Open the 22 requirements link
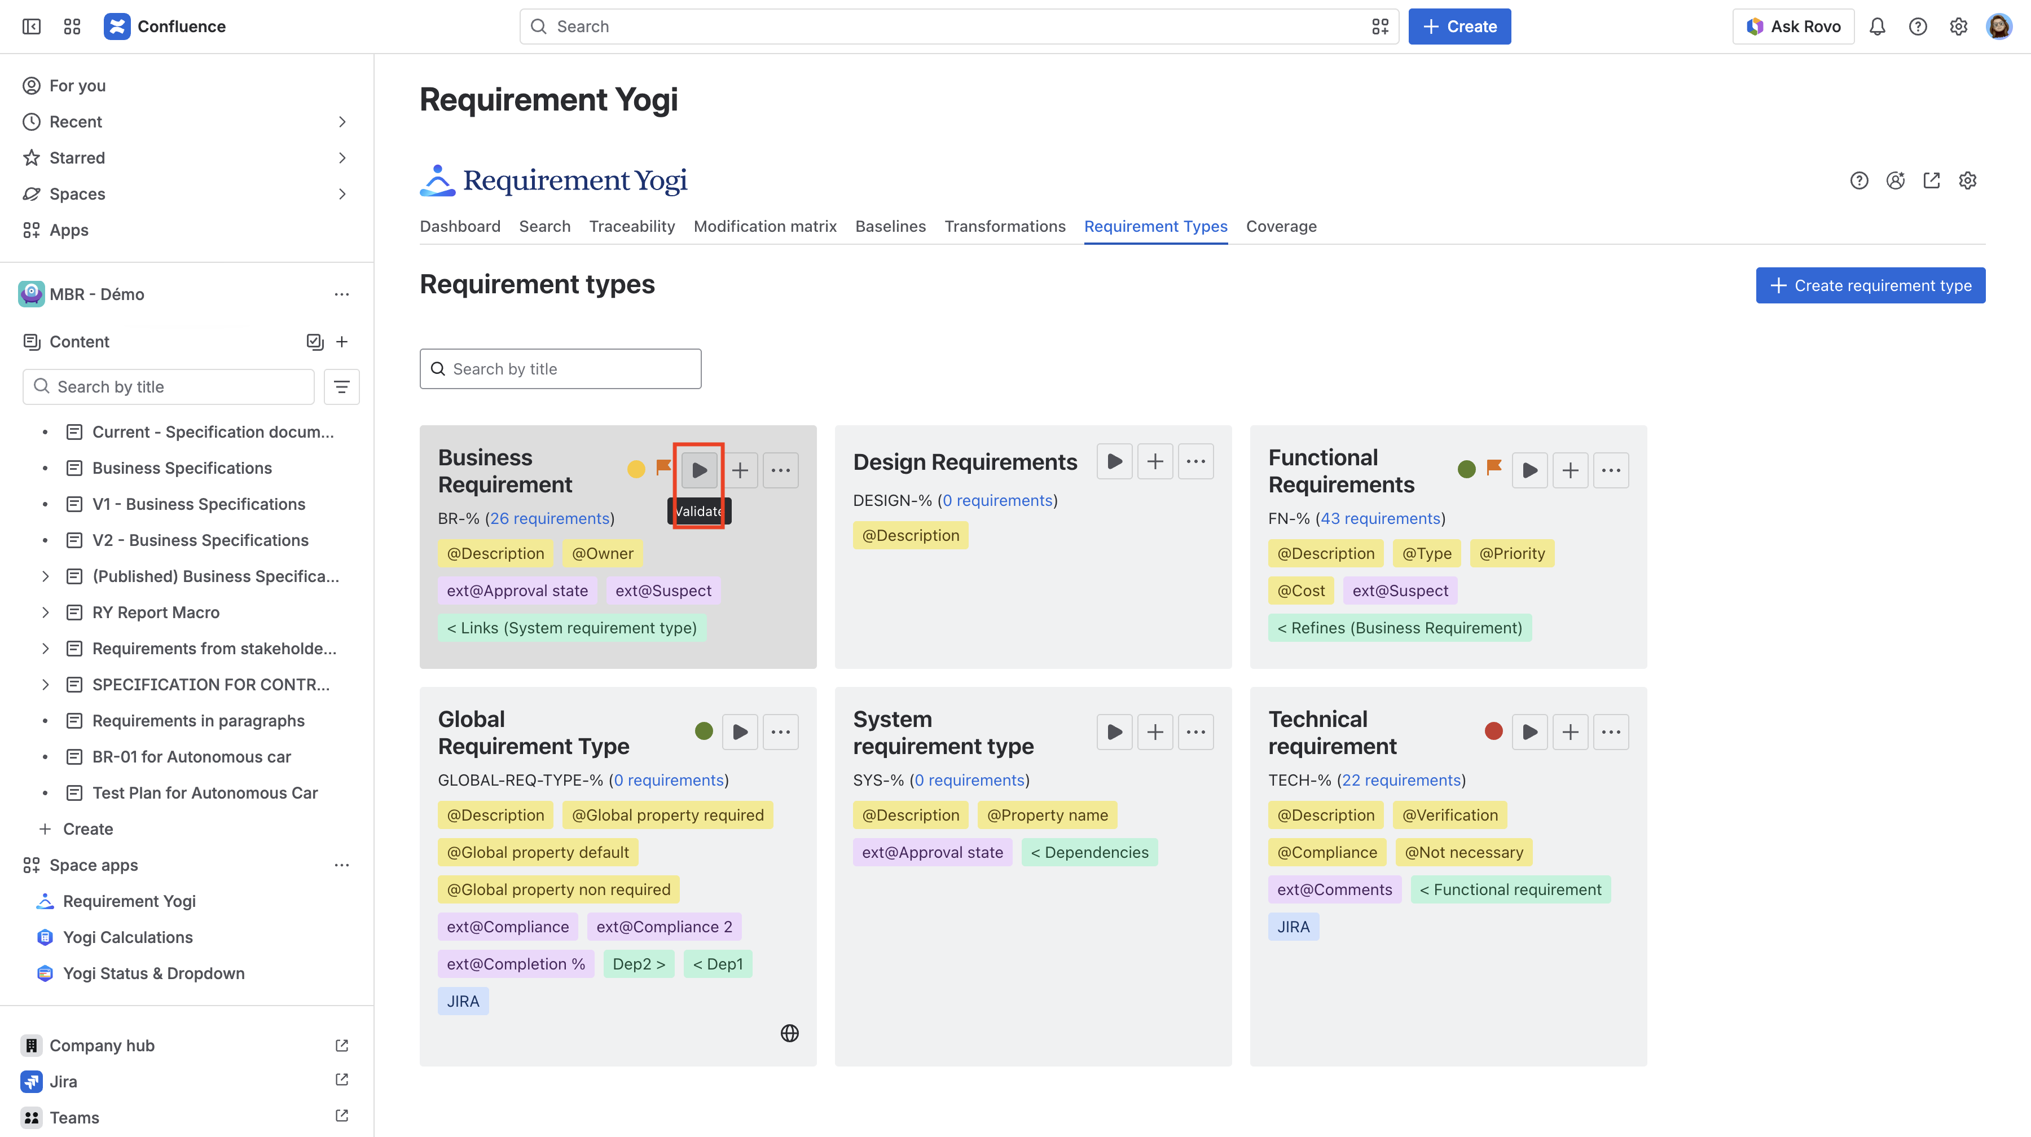 click(x=1401, y=780)
